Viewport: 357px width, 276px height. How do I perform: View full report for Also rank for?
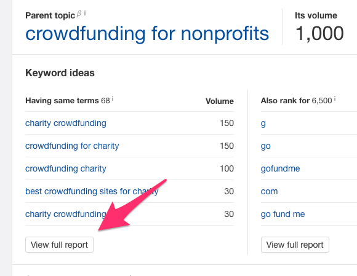pyautogui.click(x=295, y=245)
